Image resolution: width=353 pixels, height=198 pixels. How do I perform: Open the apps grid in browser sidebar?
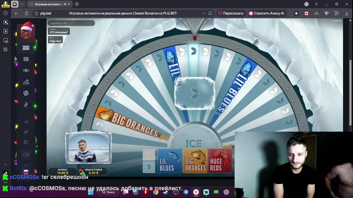(x=5, y=50)
